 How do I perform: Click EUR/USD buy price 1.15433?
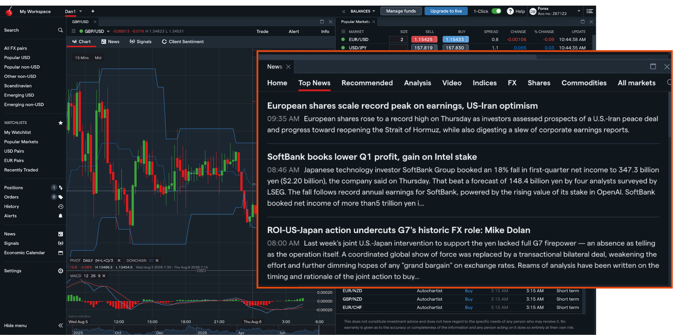[455, 40]
